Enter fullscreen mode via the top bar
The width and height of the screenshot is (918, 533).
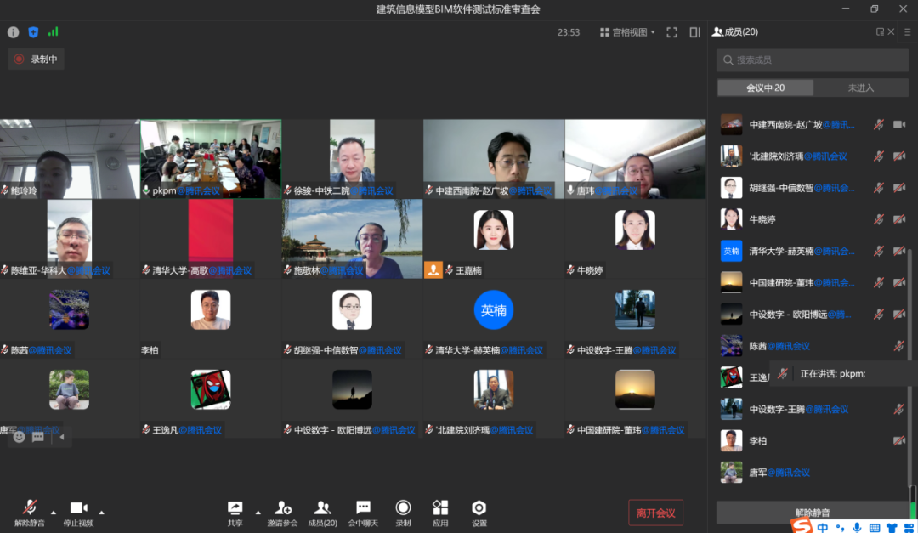point(671,32)
